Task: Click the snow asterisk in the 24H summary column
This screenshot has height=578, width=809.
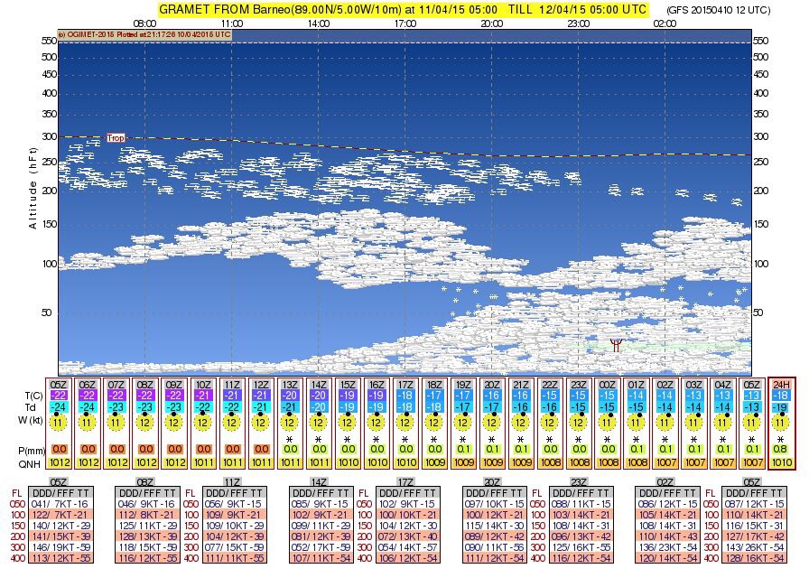Action: 782,438
